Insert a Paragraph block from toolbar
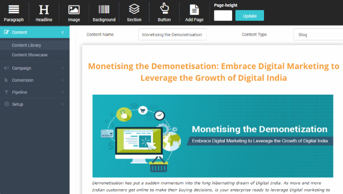The image size is (343, 194). pyautogui.click(x=14, y=13)
